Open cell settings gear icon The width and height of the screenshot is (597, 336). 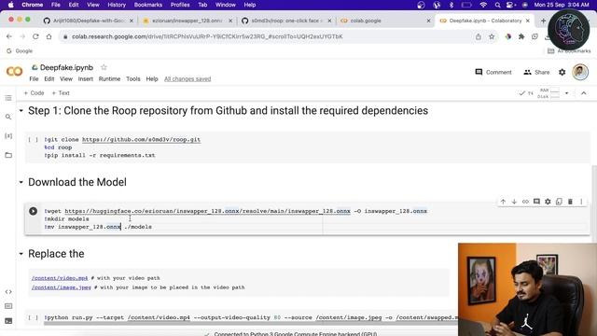[548, 202]
